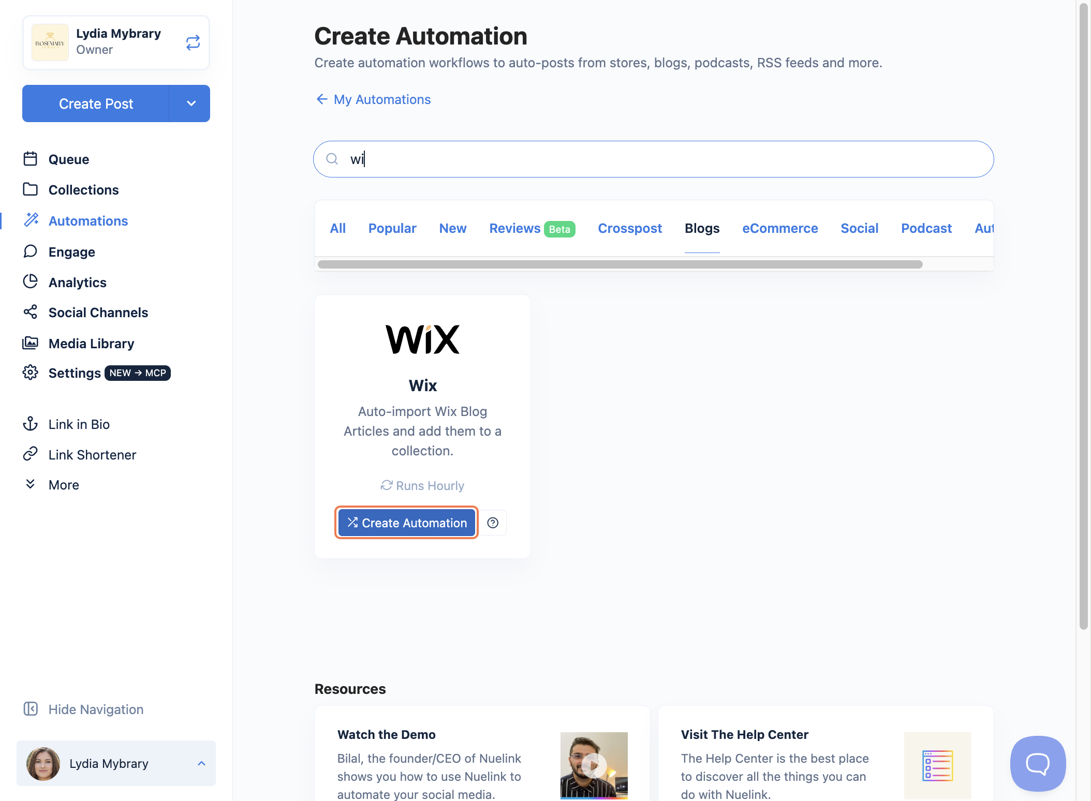Open Queue in the sidebar

[69, 159]
